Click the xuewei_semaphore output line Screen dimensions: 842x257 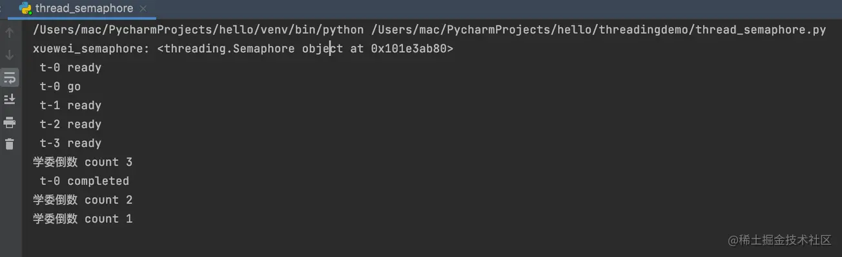point(243,48)
